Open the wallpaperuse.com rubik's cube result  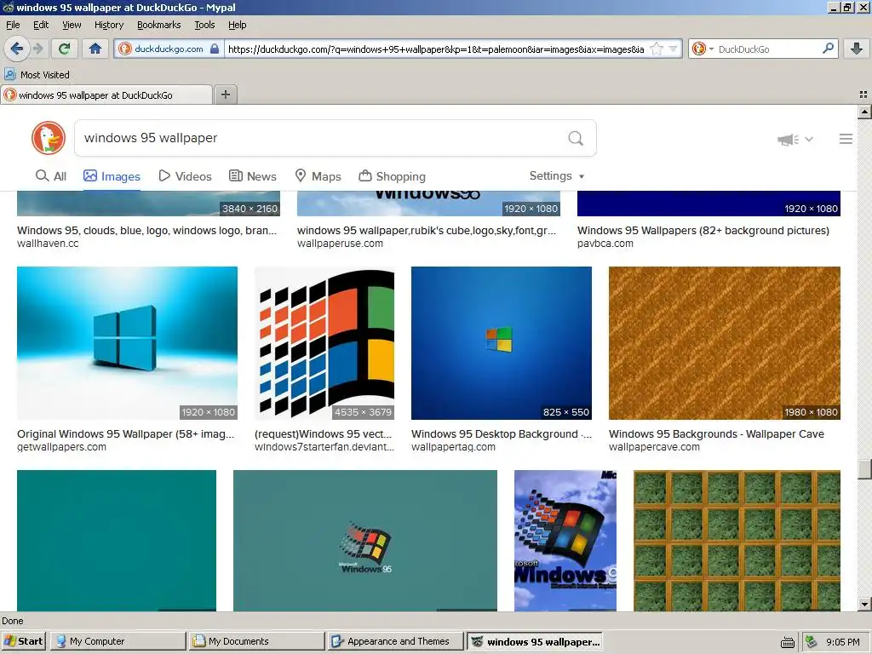click(x=427, y=230)
